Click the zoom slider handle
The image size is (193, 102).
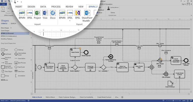coord(173,101)
